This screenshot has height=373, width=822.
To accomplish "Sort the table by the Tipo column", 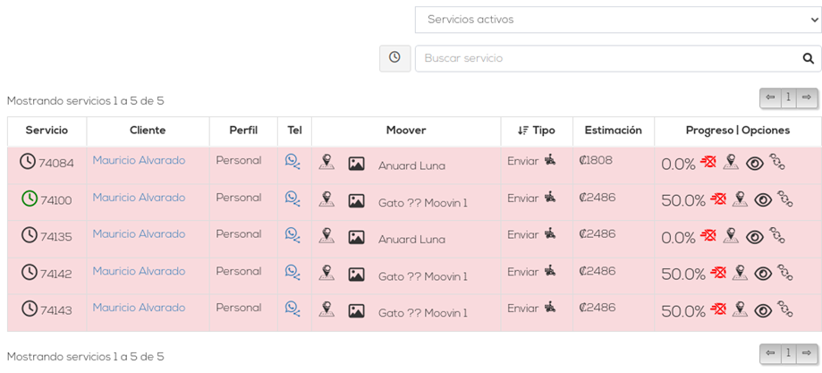I will click(537, 131).
